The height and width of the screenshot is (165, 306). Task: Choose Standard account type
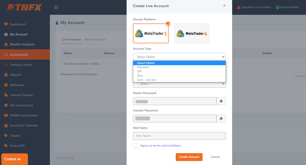click(179, 67)
